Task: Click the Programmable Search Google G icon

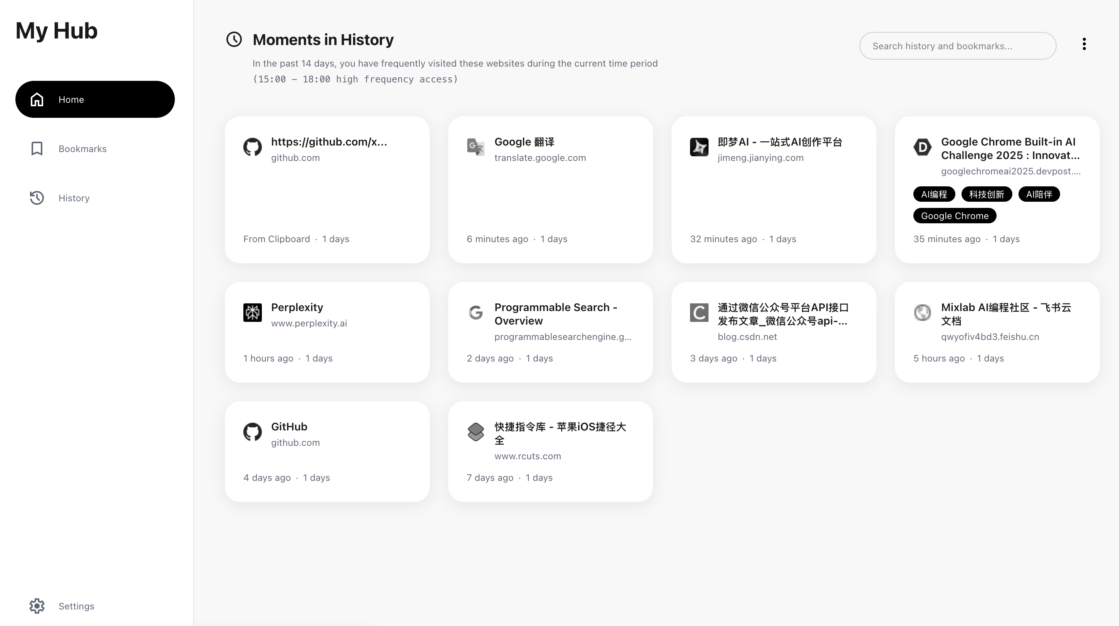Action: pos(476,312)
